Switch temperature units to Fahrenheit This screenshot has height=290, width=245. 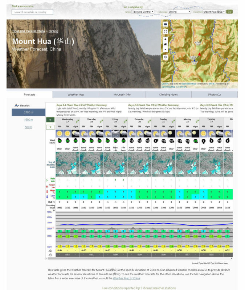(x=50, y=127)
